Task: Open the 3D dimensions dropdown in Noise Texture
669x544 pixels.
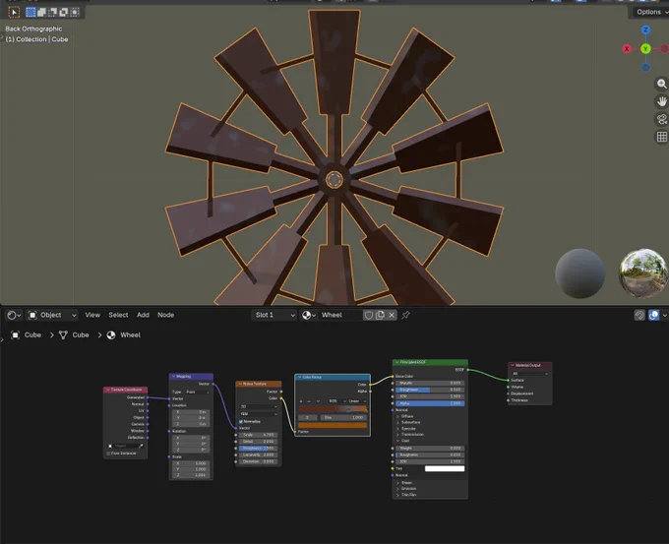Action: (259, 406)
